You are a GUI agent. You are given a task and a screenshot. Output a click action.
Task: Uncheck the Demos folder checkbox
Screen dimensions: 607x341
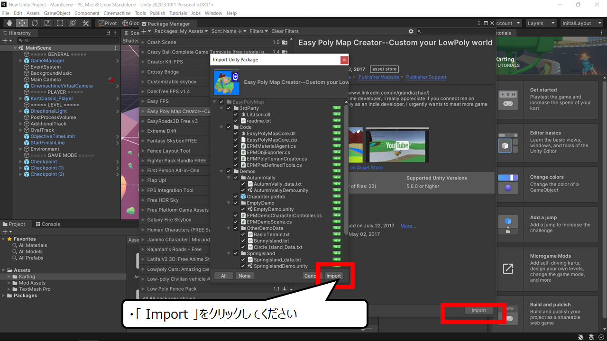(x=229, y=171)
